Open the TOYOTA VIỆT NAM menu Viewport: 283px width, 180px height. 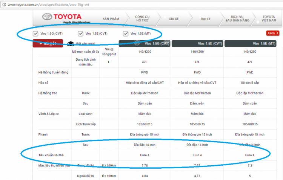click(x=269, y=18)
